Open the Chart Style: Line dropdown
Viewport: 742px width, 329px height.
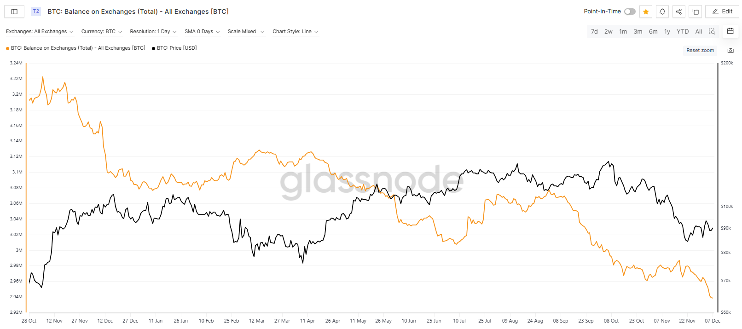click(x=295, y=32)
